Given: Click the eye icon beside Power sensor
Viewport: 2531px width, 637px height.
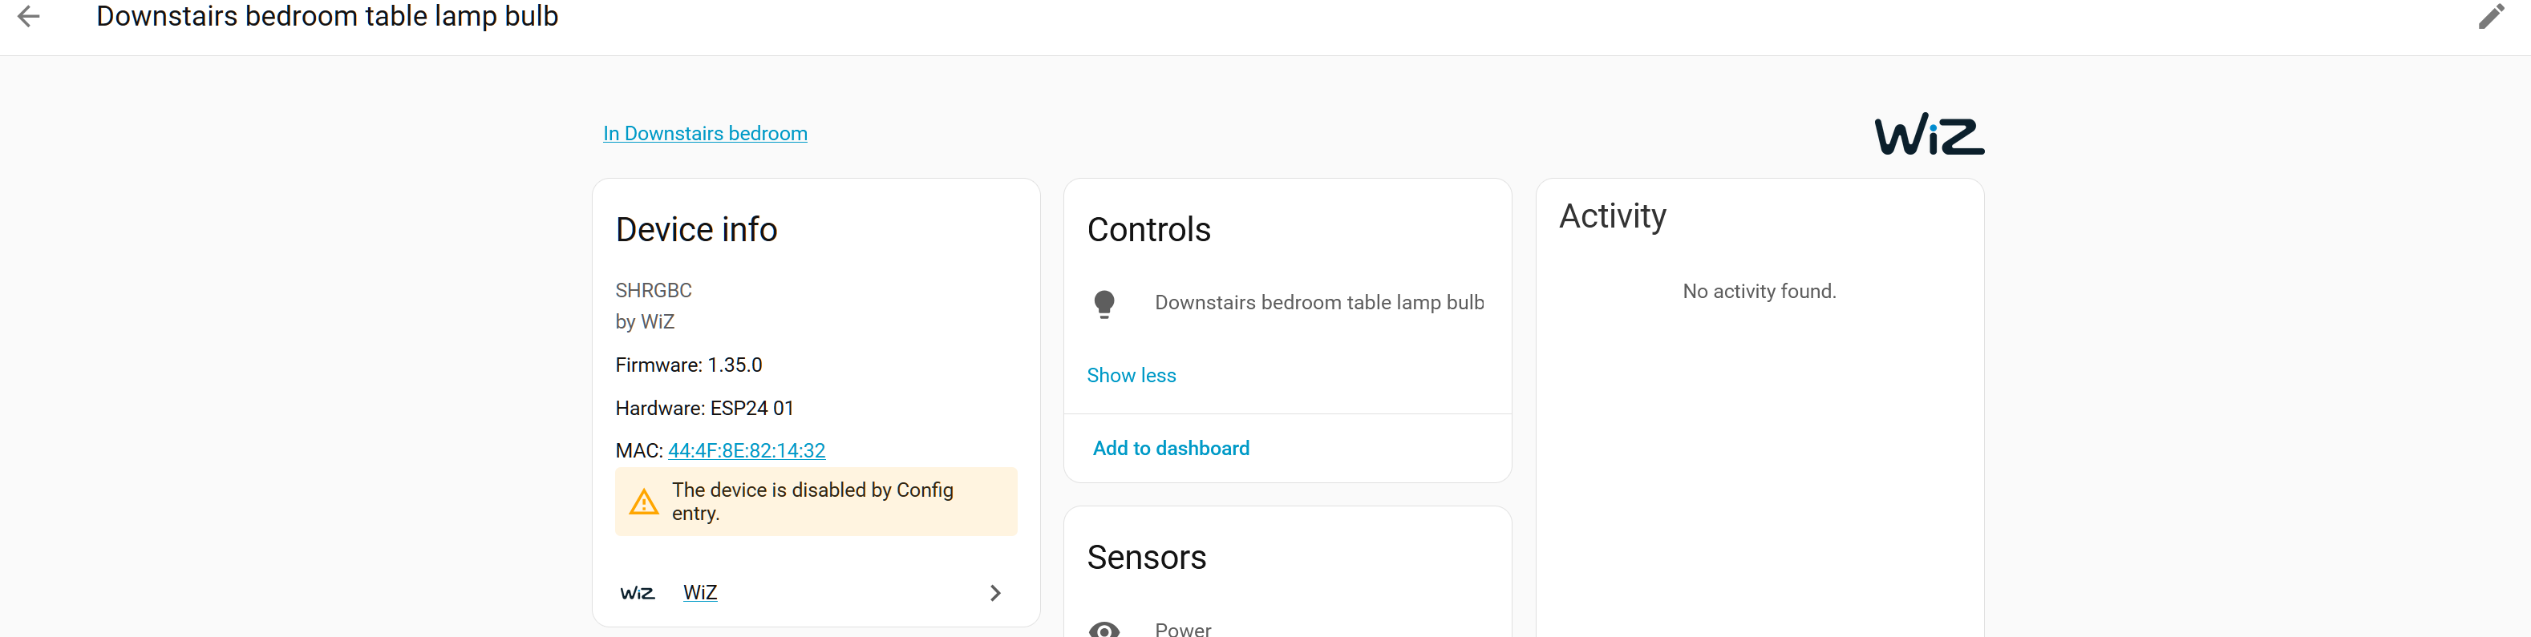Looking at the screenshot, I should coord(1104,629).
